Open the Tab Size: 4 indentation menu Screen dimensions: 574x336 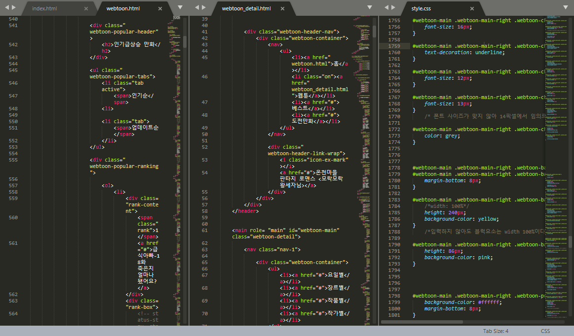pyautogui.click(x=496, y=331)
